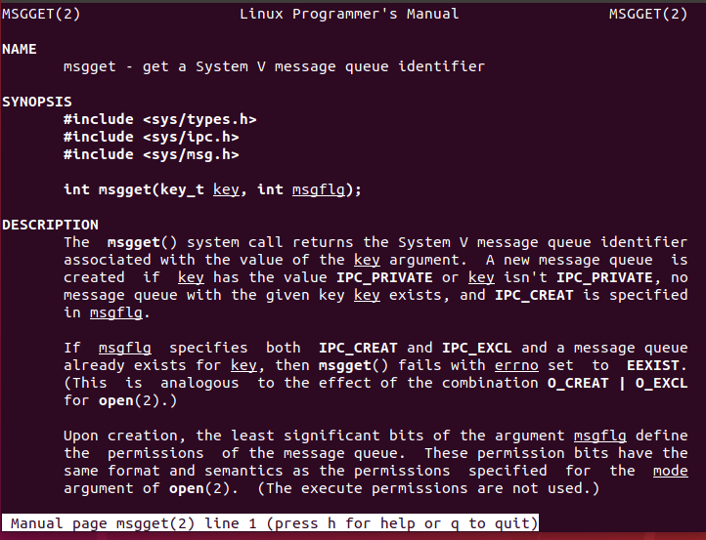This screenshot has height=540, width=706.
Task: Click underlined key parameter in function prototype
Action: click(x=226, y=190)
